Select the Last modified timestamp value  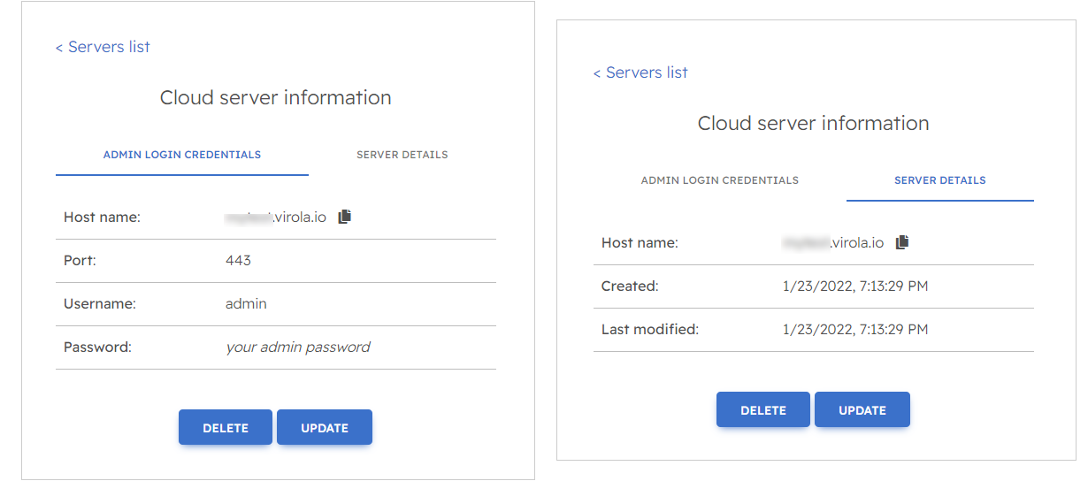coord(854,330)
